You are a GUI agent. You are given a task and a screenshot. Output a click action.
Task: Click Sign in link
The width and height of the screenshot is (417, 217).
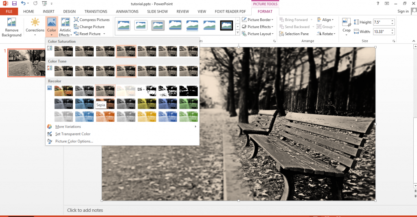coord(403,11)
